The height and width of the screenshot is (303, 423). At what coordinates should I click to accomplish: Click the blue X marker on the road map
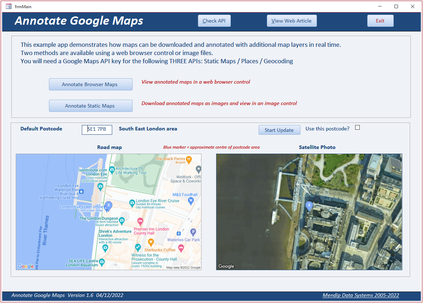[x=109, y=206]
